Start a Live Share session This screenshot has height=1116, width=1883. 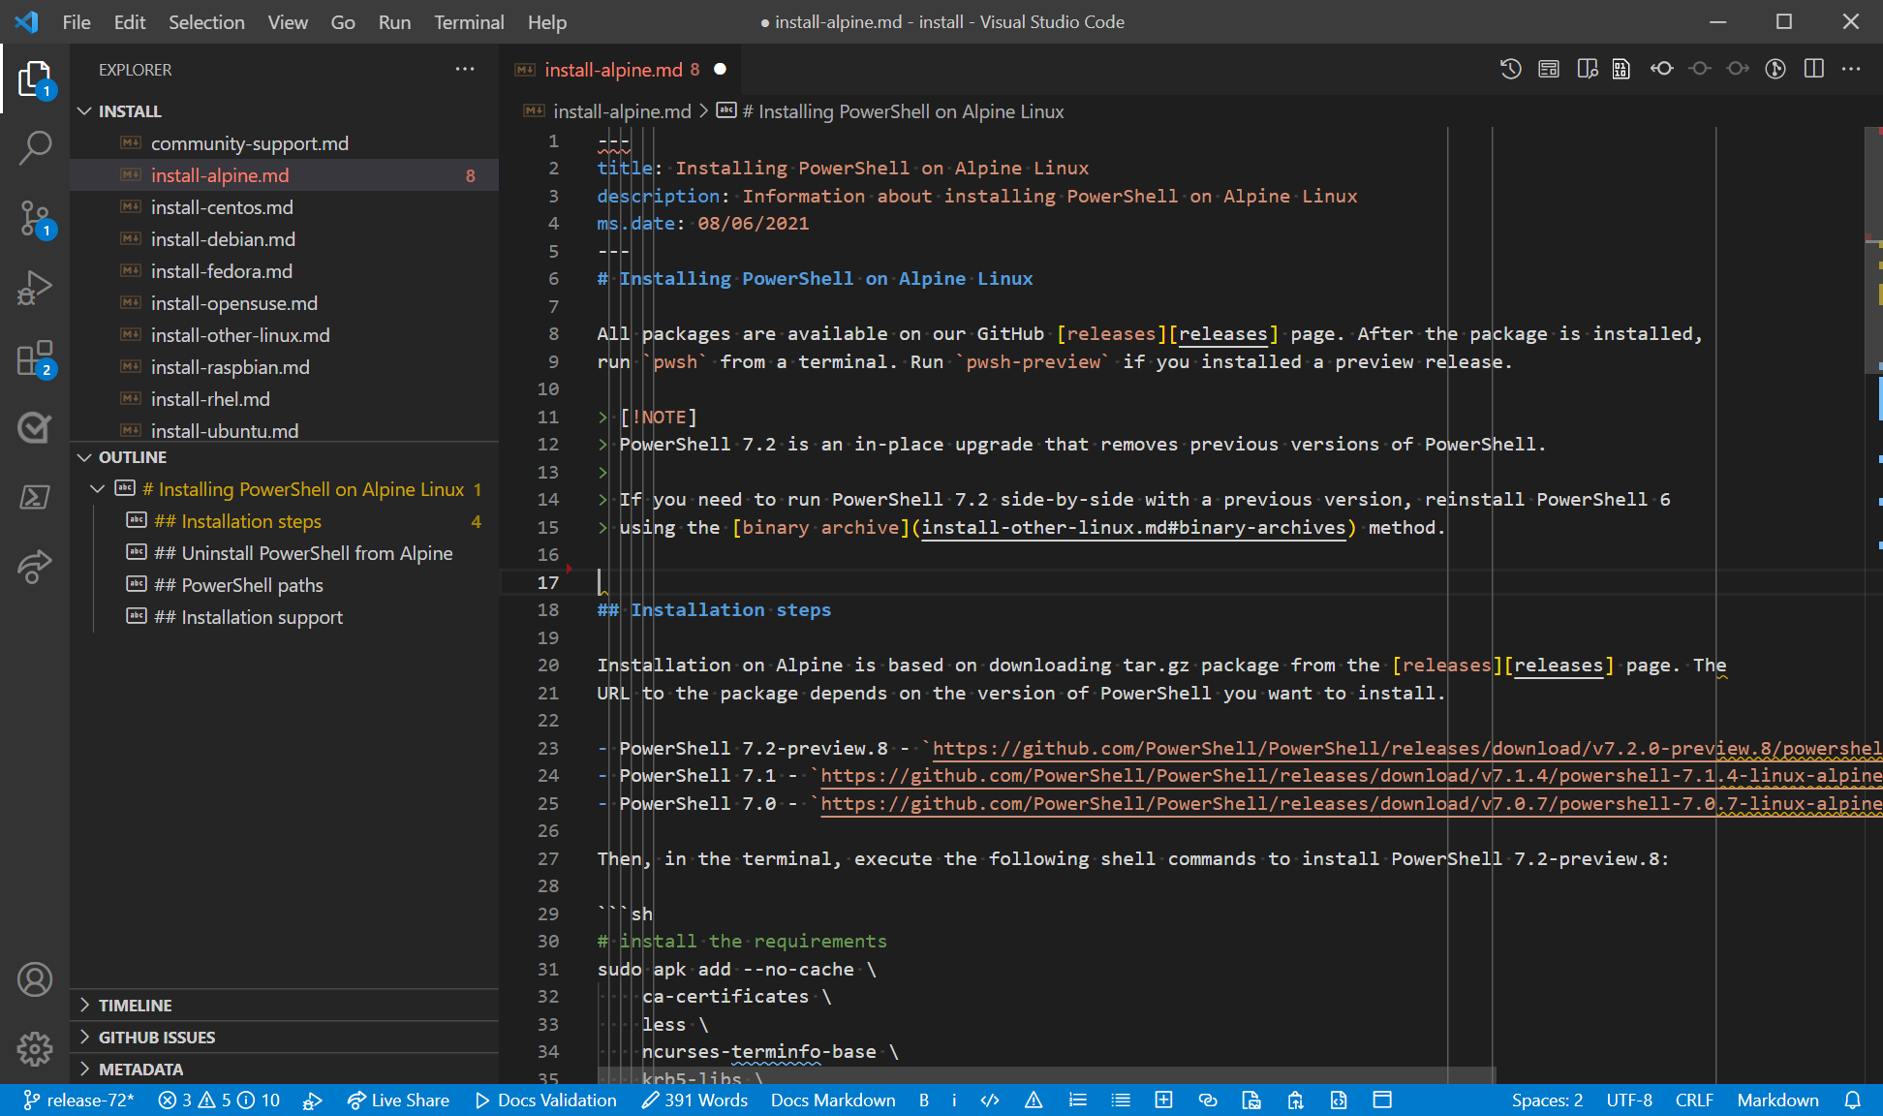398,1100
